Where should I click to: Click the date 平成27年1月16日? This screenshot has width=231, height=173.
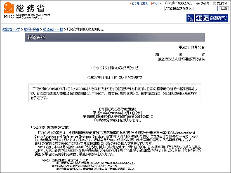coord(192,47)
